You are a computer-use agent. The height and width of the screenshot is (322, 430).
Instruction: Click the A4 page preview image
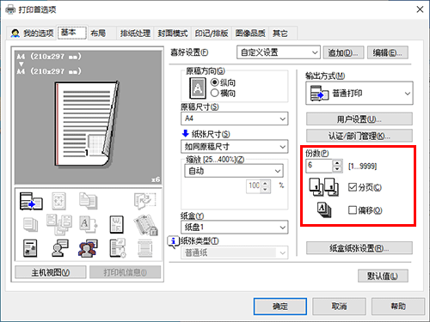87,124
